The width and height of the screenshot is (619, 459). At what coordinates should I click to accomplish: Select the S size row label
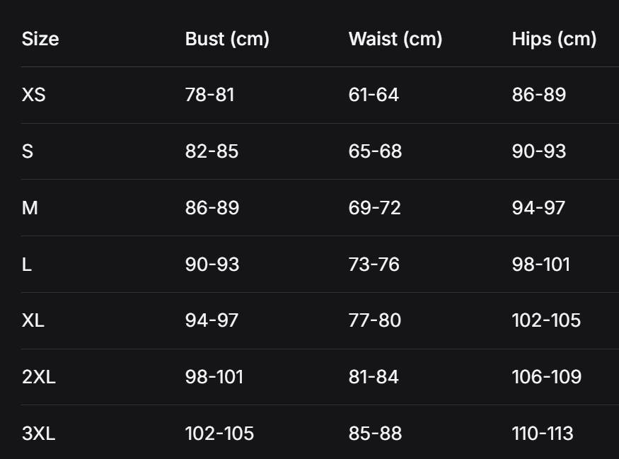28,151
